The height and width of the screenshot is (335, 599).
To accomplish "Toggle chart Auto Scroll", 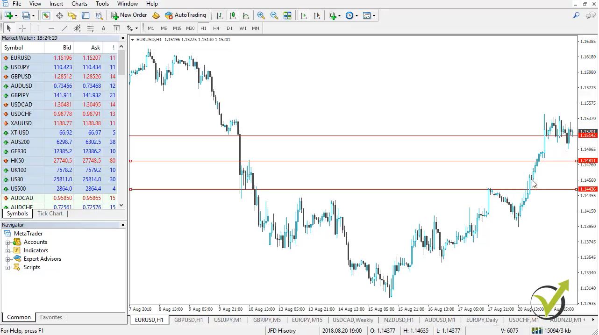I will point(304,15).
